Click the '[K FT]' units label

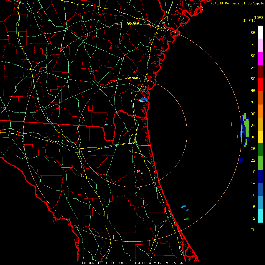(x=249, y=21)
